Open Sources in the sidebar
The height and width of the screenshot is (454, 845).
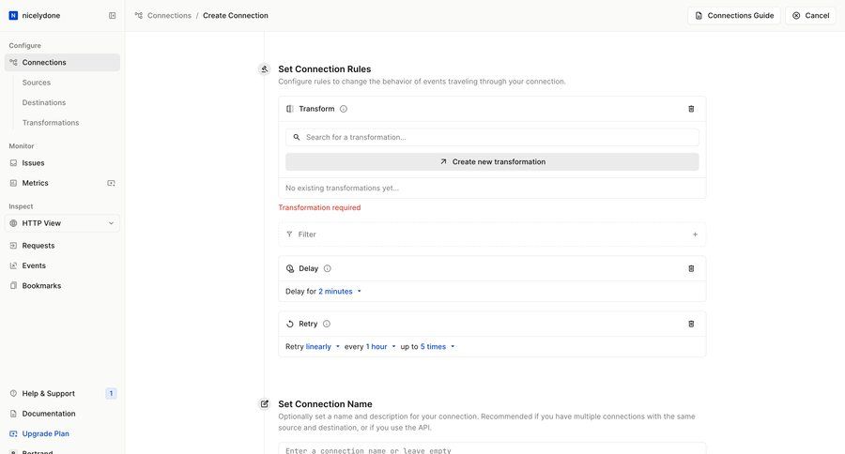[36, 83]
